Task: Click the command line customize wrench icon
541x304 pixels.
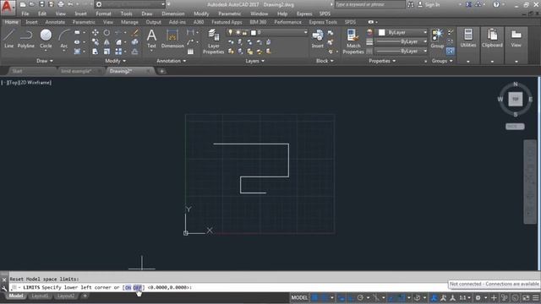Action: click(4, 288)
